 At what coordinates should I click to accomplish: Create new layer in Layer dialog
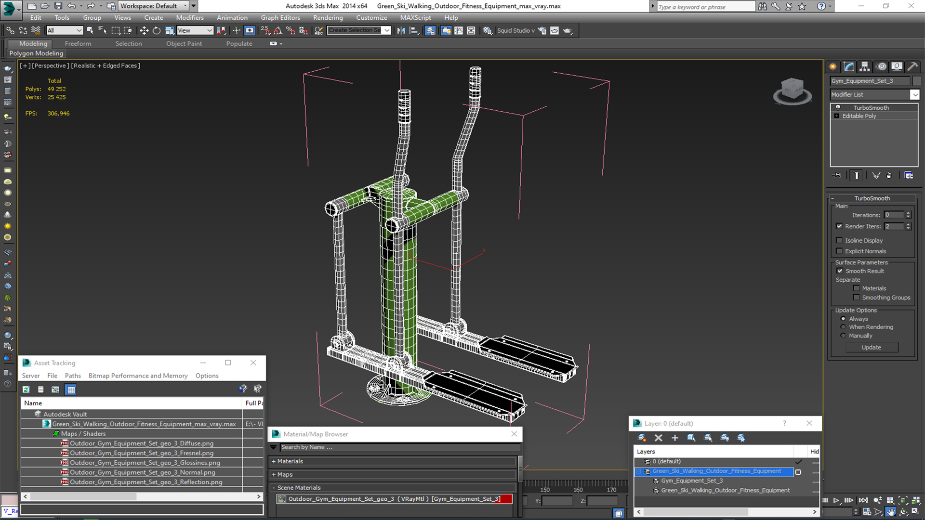[642, 438]
